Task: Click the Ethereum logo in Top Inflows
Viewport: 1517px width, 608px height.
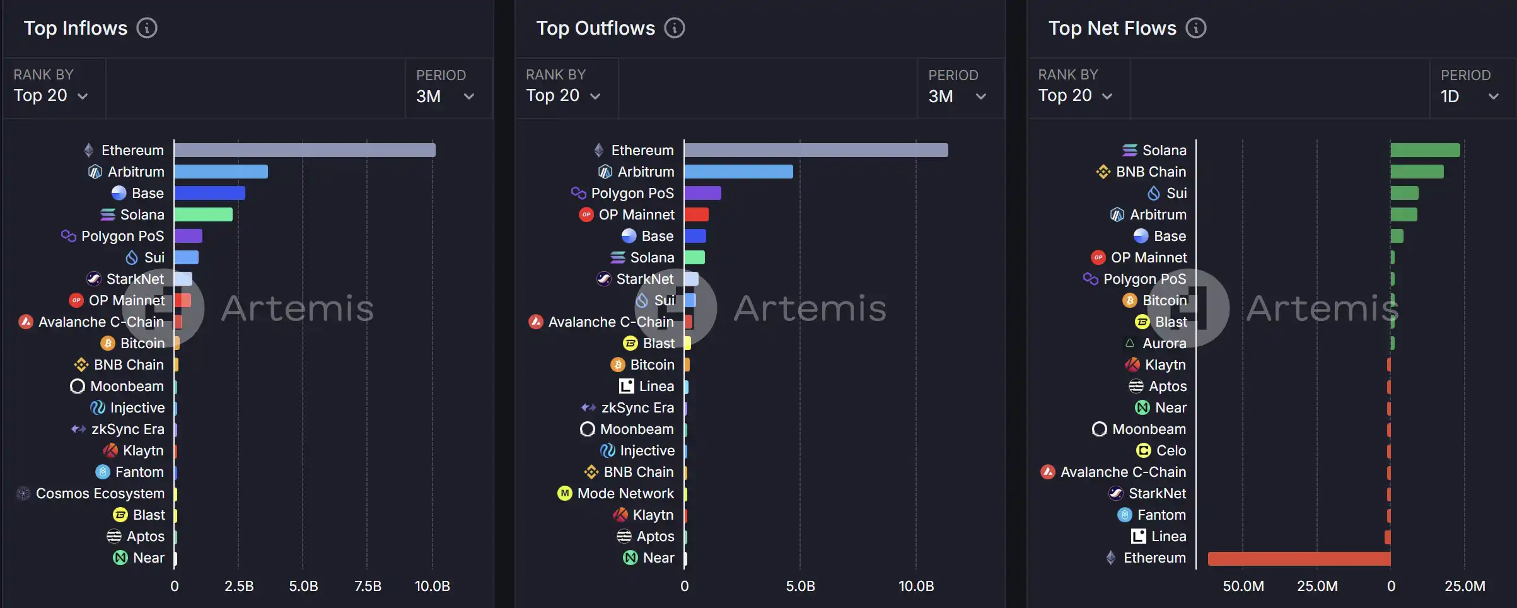Action: (89, 150)
